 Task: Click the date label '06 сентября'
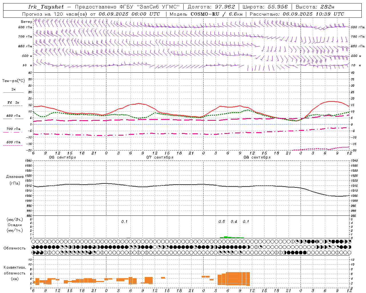(x=62, y=157)
